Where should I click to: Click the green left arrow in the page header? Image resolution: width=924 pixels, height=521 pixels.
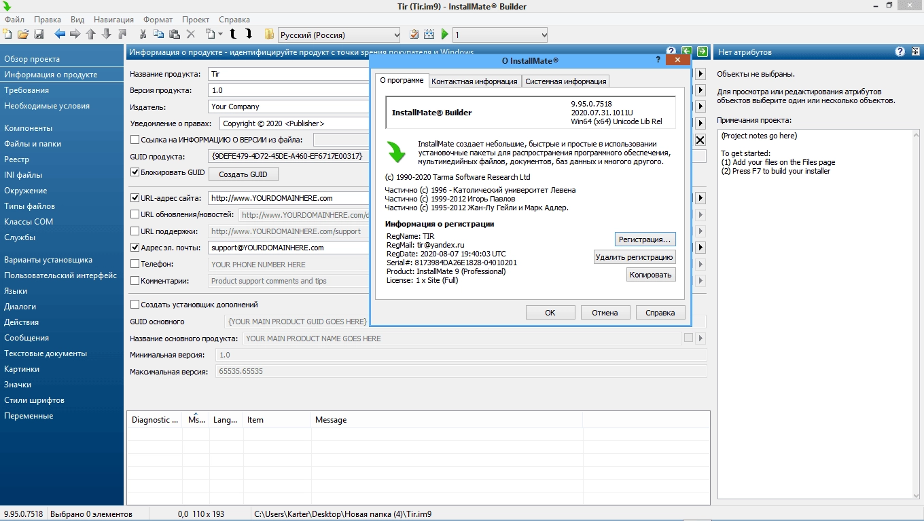point(687,52)
